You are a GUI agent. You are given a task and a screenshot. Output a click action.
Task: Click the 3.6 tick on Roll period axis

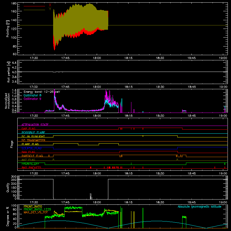pyautogui.click(x=14, y=82)
